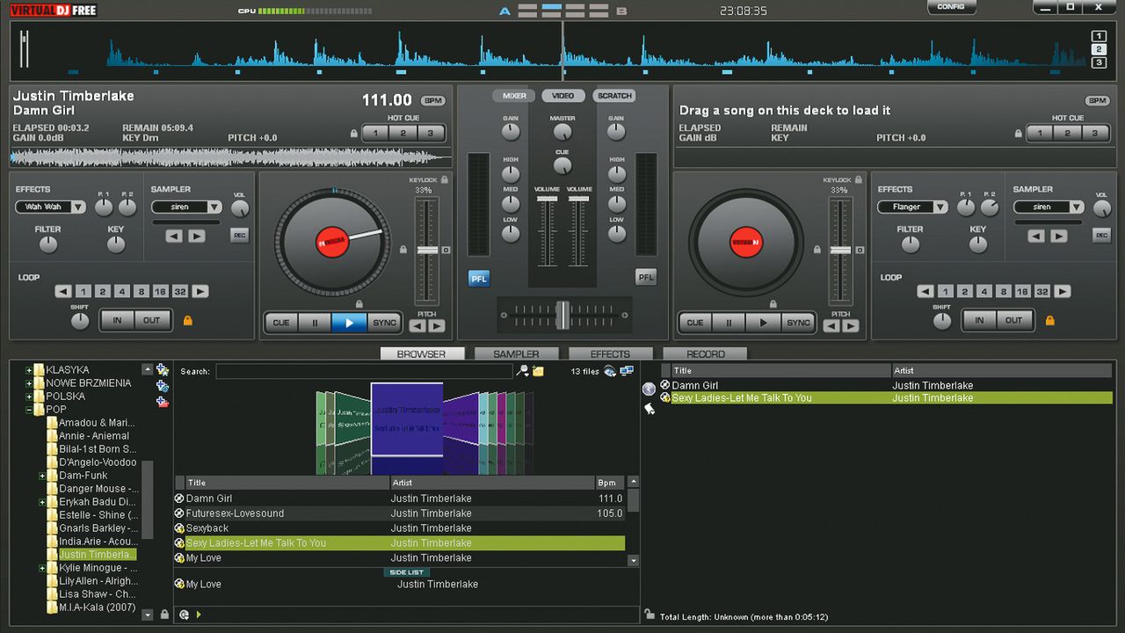Toggle hot cue lock on right deck
The width and height of the screenshot is (1125, 633).
(x=1019, y=134)
